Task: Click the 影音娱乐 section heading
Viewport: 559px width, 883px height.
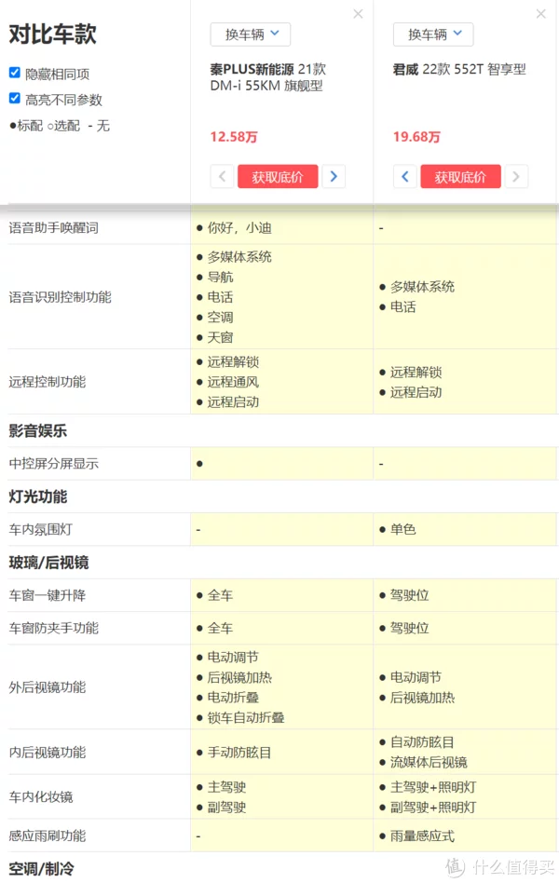Action: (38, 431)
